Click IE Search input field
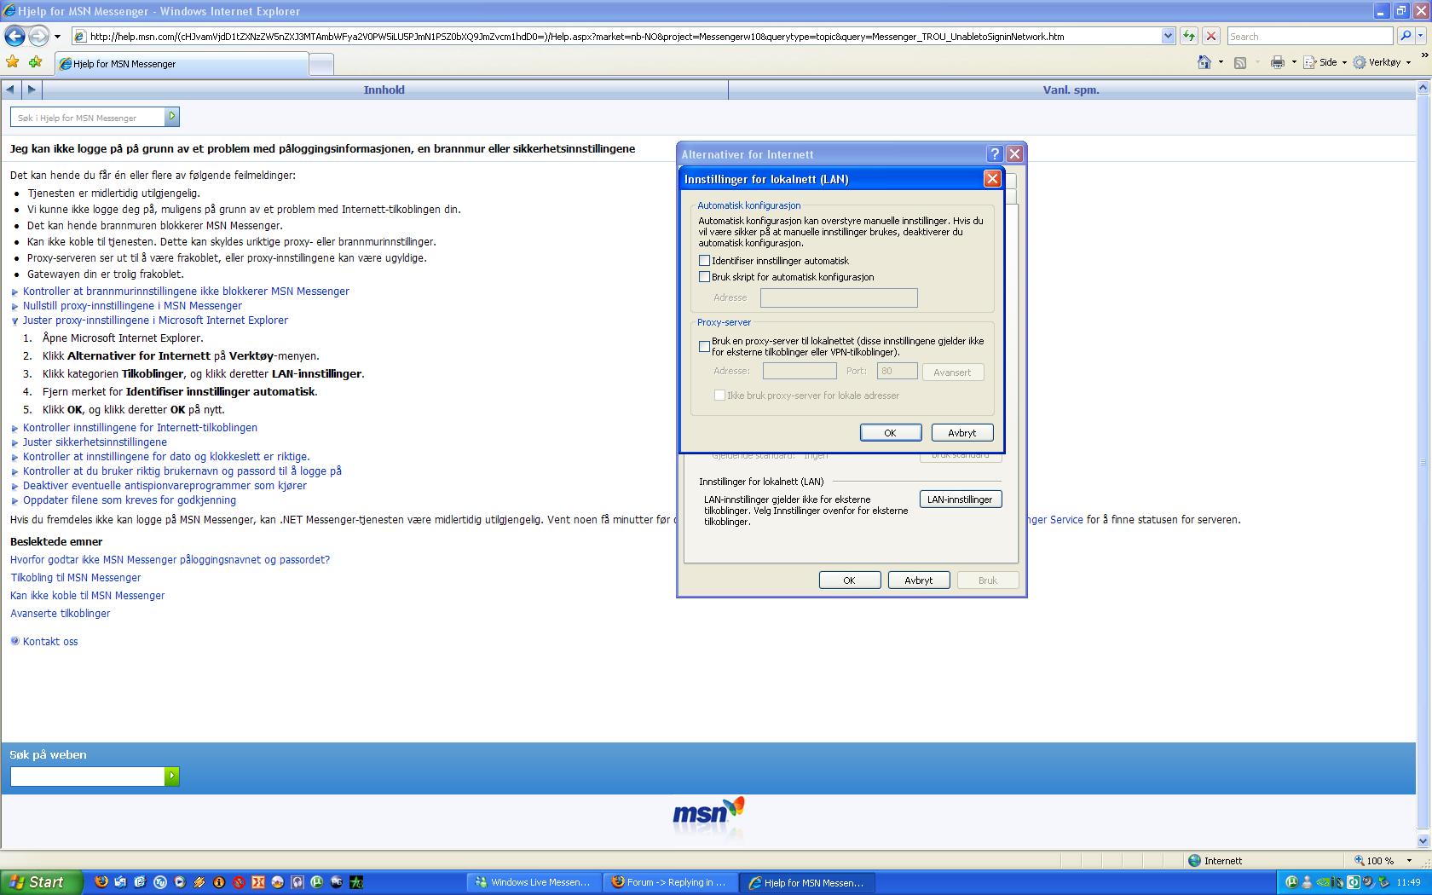The image size is (1432, 895). [1309, 36]
